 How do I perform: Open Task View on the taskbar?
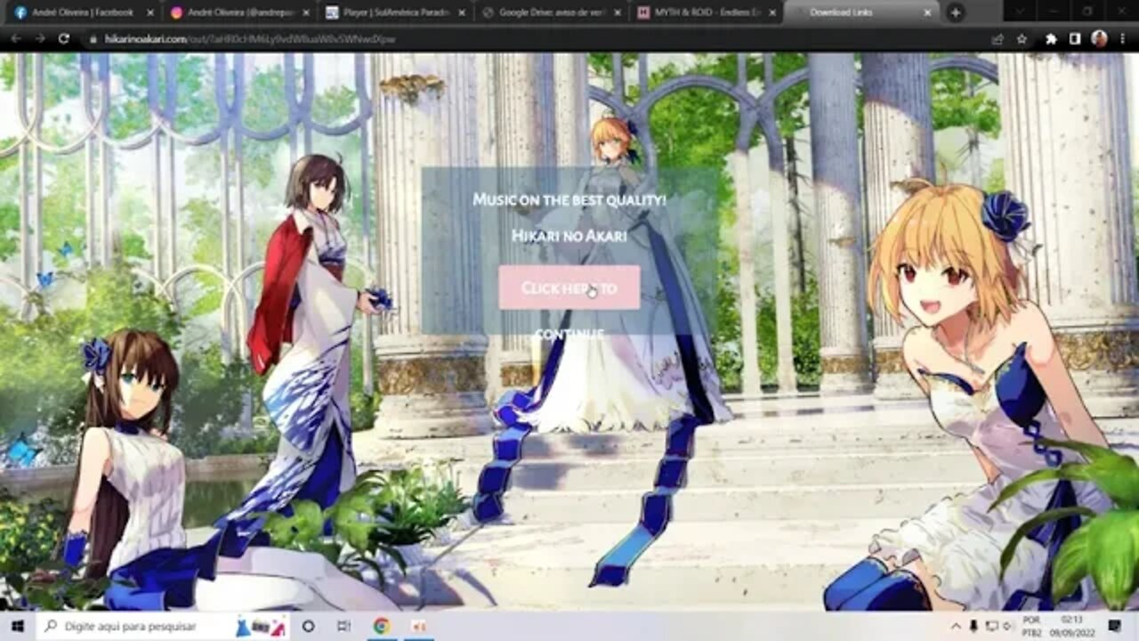coord(344,626)
